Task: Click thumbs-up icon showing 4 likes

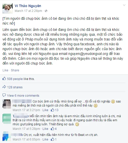Action: (53, 129)
